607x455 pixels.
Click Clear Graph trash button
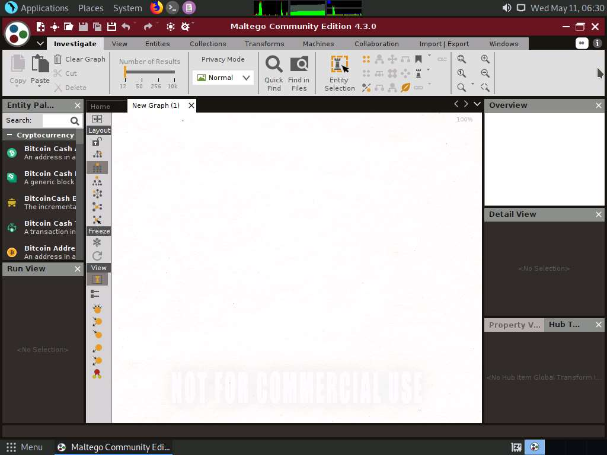(80, 59)
